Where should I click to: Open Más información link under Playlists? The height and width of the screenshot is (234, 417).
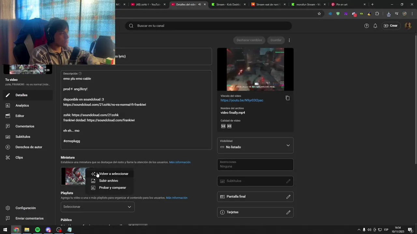tap(177, 198)
